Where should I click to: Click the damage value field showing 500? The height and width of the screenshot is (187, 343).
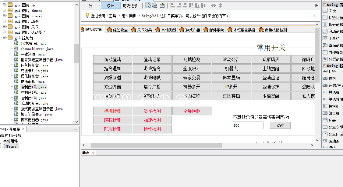(x=248, y=125)
